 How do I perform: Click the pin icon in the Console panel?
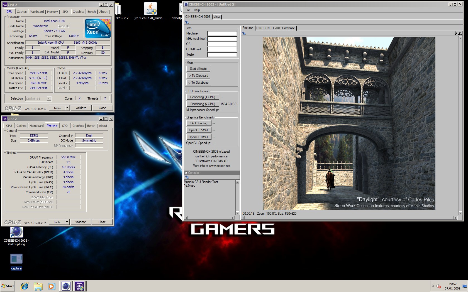click(187, 177)
